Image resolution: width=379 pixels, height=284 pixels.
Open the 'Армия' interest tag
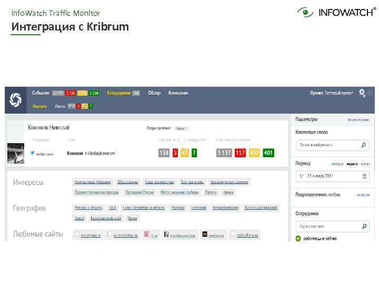[228, 192]
